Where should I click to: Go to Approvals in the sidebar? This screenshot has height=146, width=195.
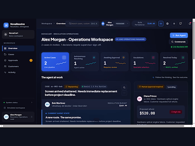click(18, 60)
